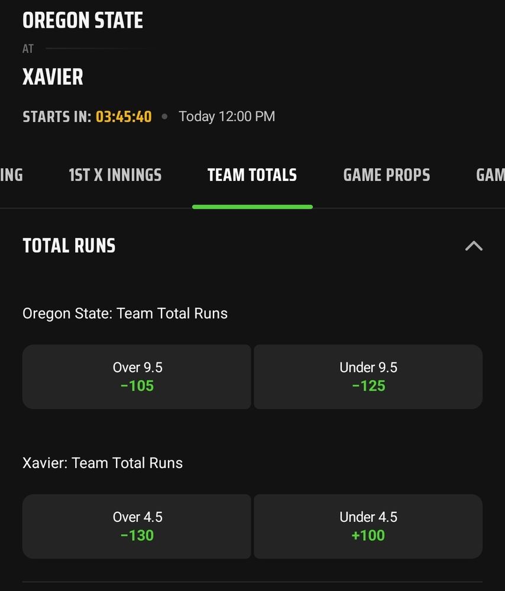Choose Xavier Under 4.5 at +100
This screenshot has width=505, height=591.
click(368, 526)
